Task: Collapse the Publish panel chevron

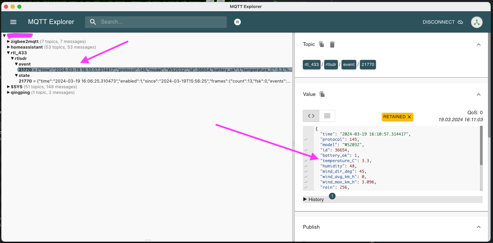Action: pyautogui.click(x=479, y=227)
